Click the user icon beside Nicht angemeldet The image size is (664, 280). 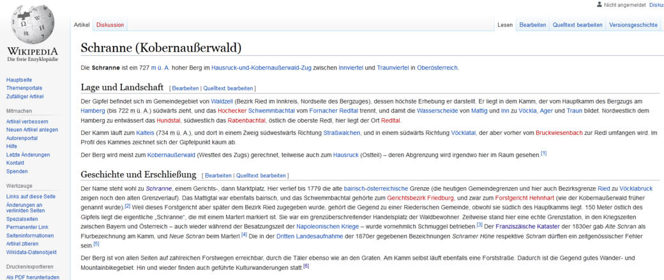[599, 4]
